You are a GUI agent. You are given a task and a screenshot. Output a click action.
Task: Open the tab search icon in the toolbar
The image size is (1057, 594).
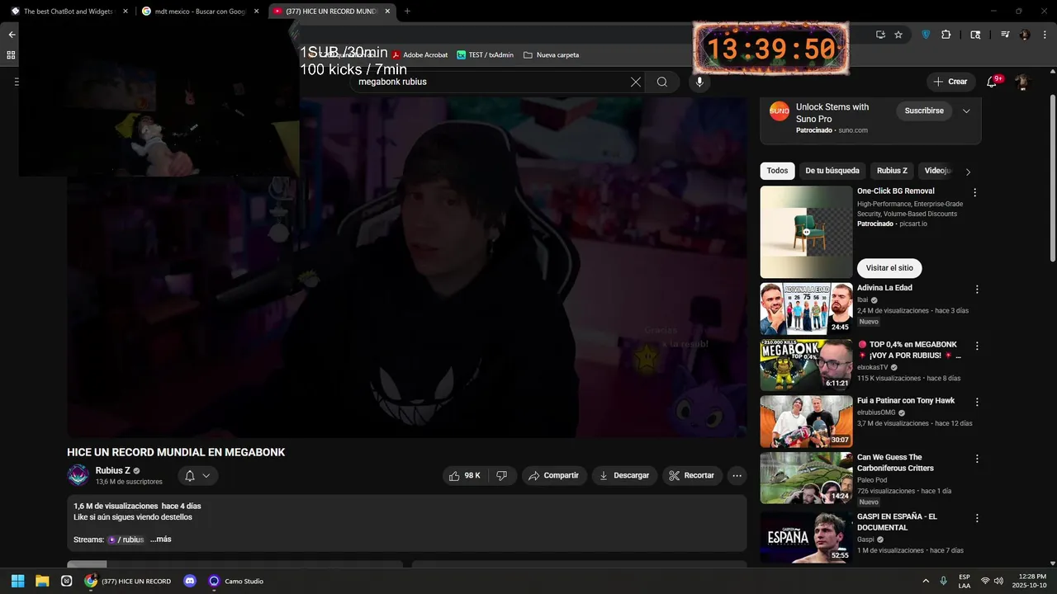pos(975,35)
